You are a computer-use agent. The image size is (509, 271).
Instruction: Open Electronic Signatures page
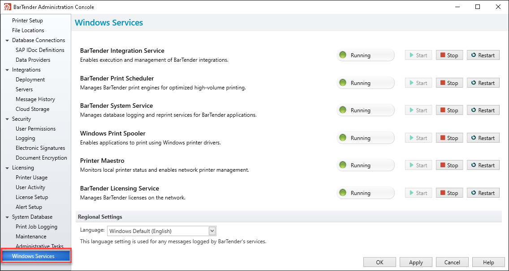click(41, 148)
